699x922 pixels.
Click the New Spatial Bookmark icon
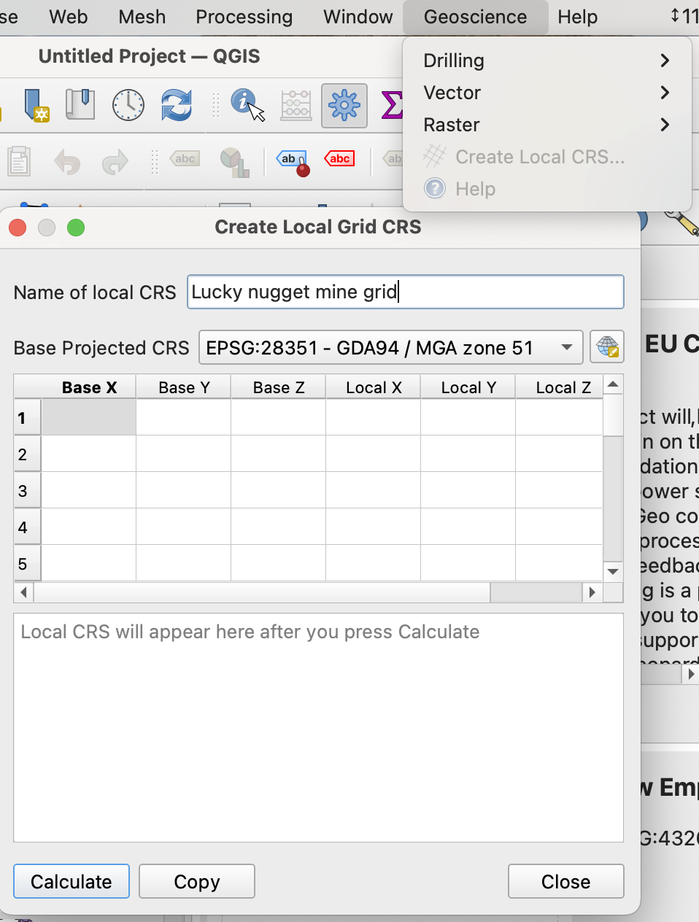(x=35, y=105)
